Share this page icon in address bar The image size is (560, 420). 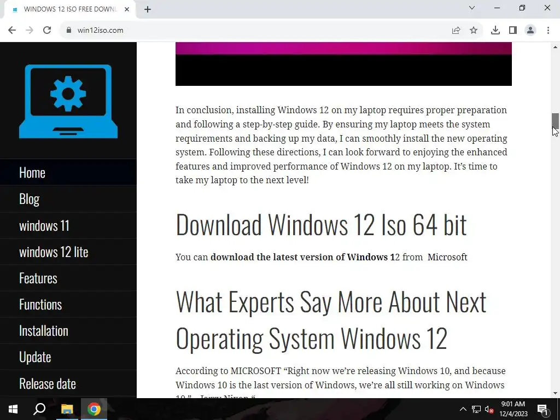point(456,31)
